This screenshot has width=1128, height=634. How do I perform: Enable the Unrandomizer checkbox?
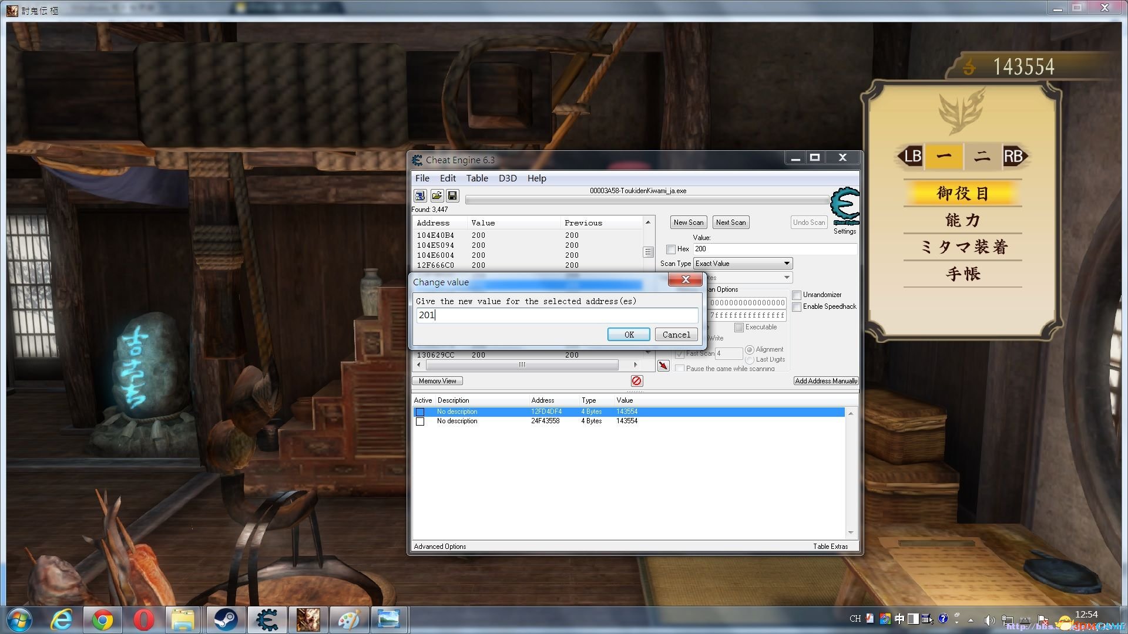tap(797, 295)
